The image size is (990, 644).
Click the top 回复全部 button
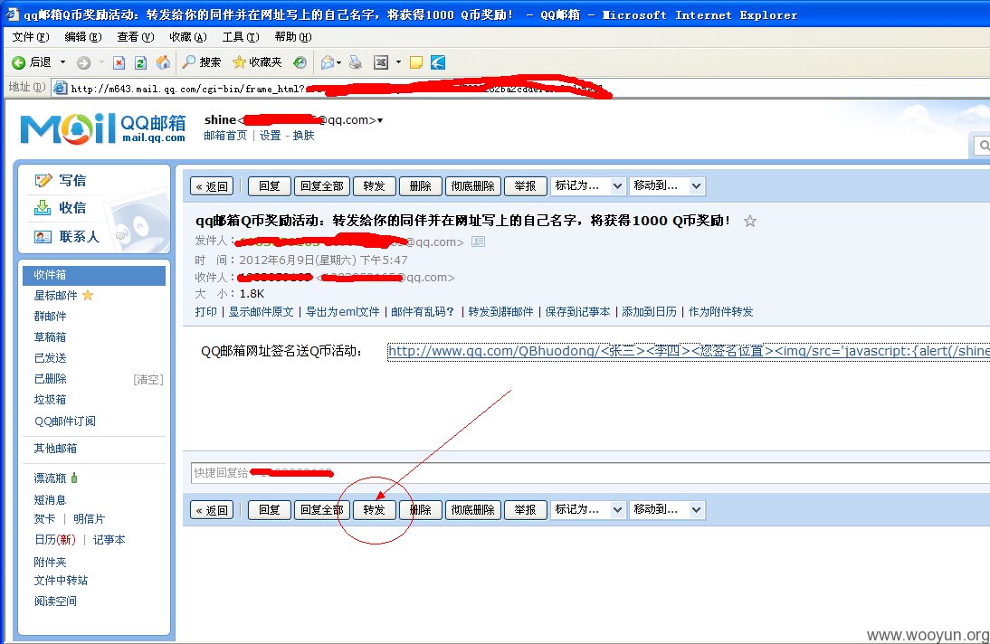pos(322,186)
